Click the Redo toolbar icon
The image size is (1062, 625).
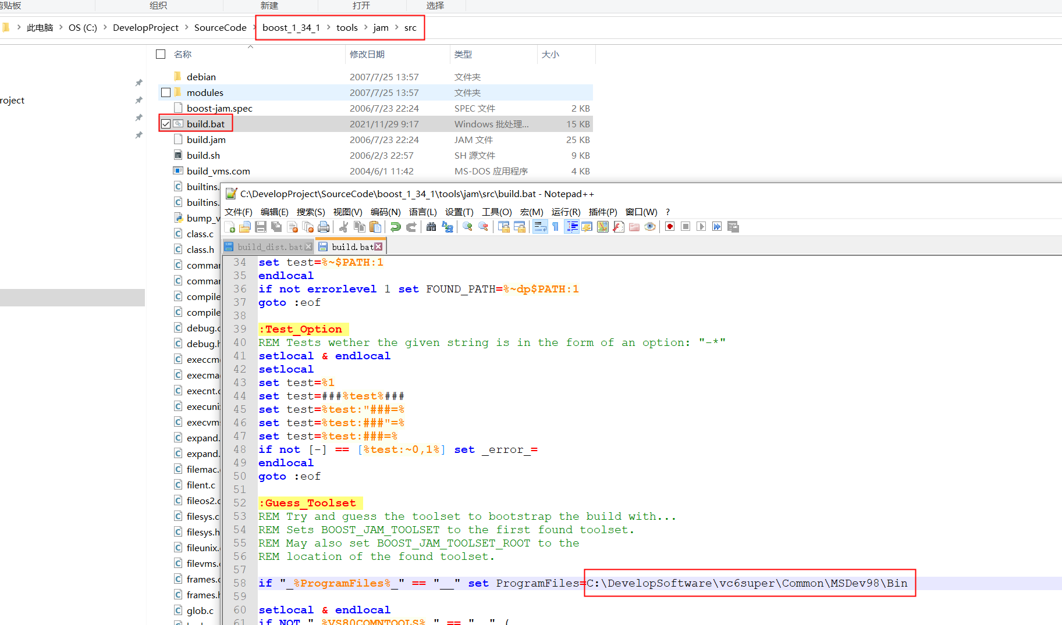(x=411, y=227)
